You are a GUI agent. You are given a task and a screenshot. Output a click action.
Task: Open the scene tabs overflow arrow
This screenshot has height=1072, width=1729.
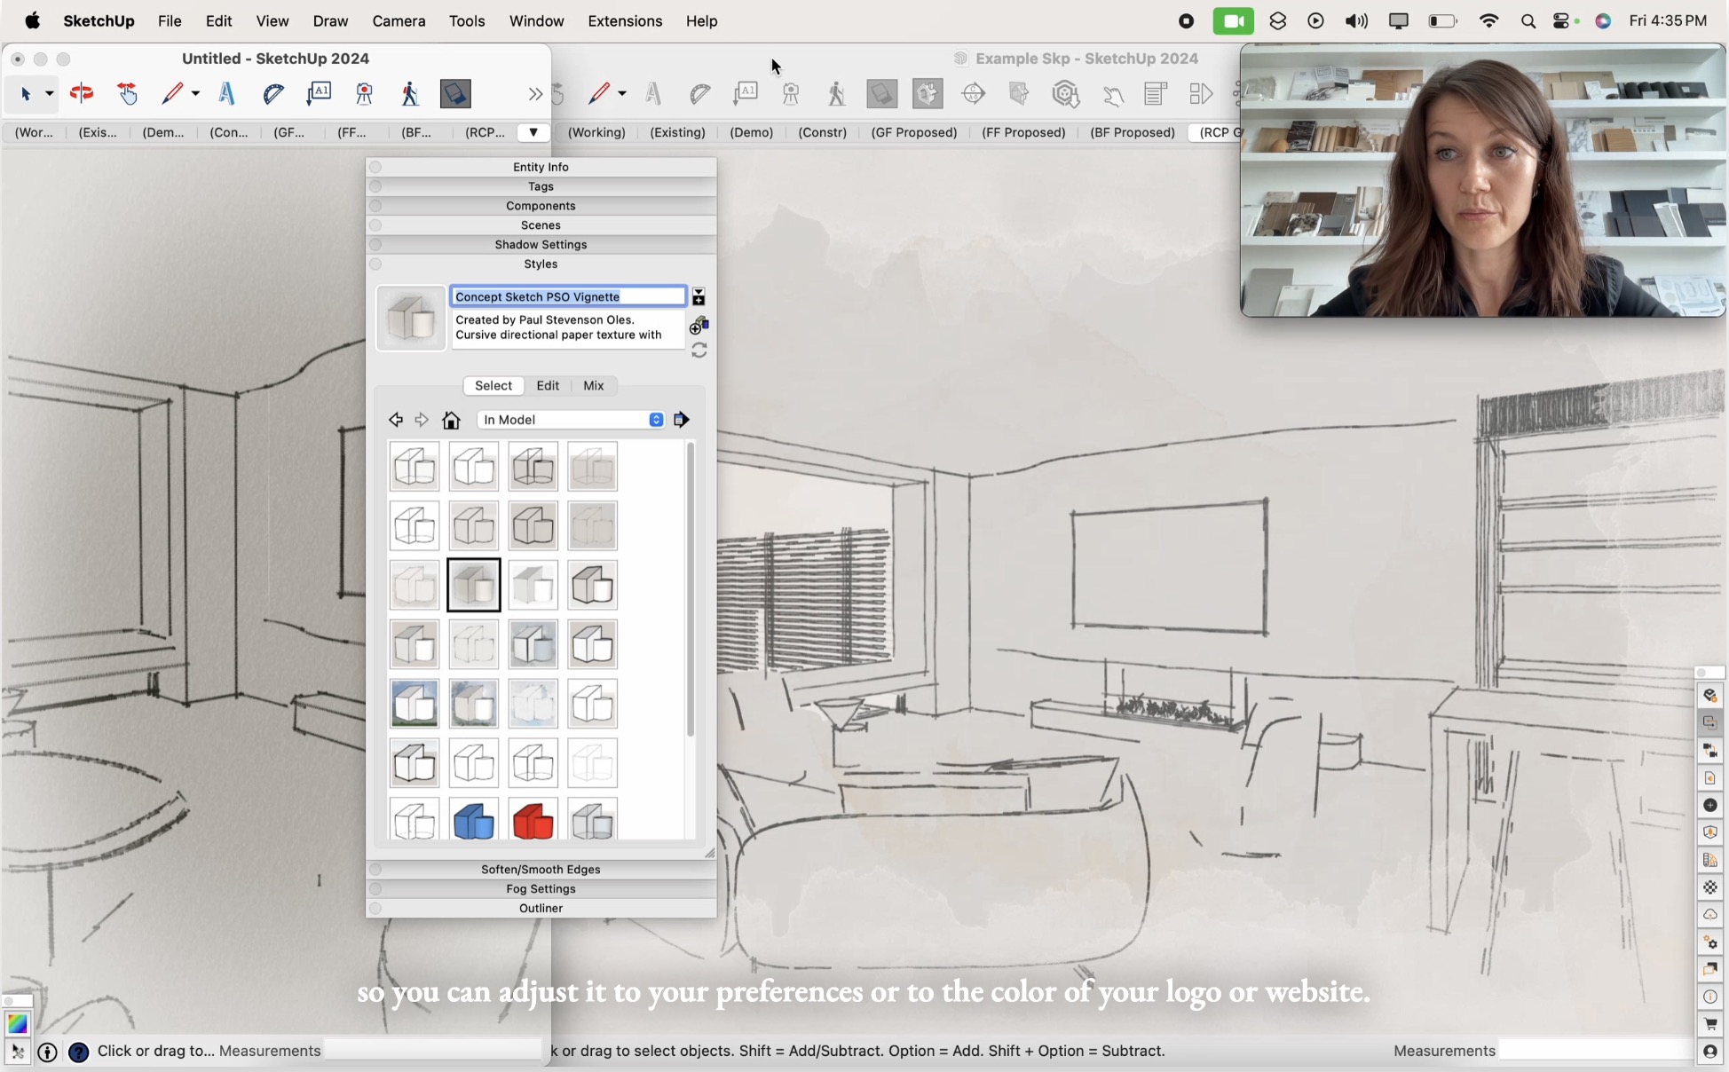(533, 132)
